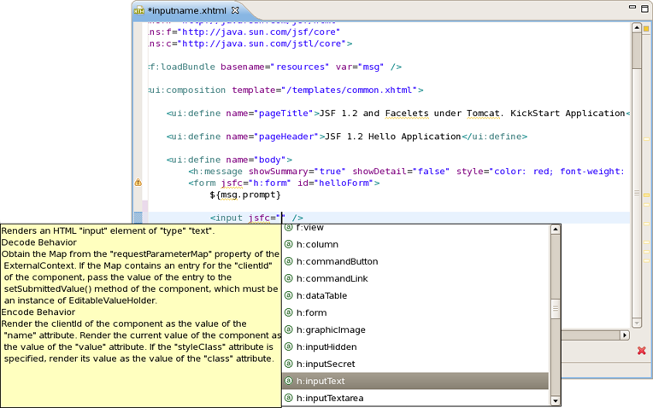
Task: Click the blue current-line marker in the gutter
Action: pos(138,218)
